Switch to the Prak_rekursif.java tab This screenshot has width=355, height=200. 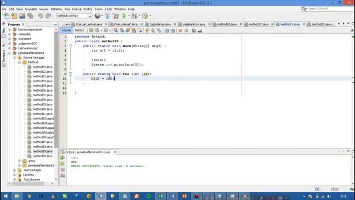(x=126, y=24)
